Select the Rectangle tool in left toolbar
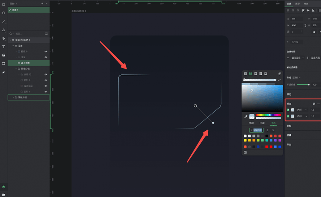The height and width of the screenshot is (197, 321). (4, 5)
